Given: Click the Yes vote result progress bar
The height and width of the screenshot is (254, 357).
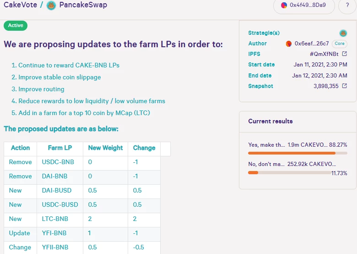Looking at the screenshot, I should (x=297, y=153).
